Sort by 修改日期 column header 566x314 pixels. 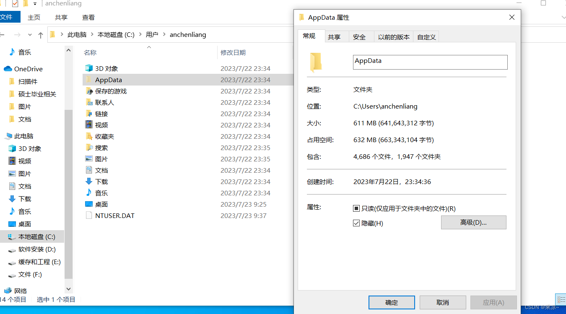pos(233,52)
